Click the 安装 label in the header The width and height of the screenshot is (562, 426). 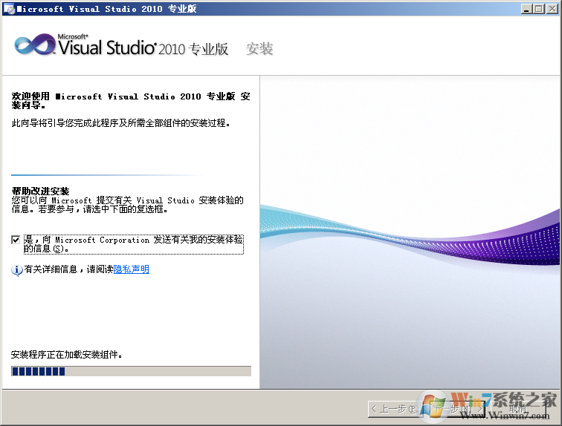pos(259,49)
